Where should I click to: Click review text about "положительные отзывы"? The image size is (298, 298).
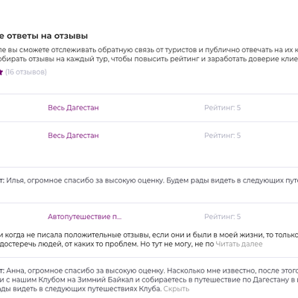(149, 235)
